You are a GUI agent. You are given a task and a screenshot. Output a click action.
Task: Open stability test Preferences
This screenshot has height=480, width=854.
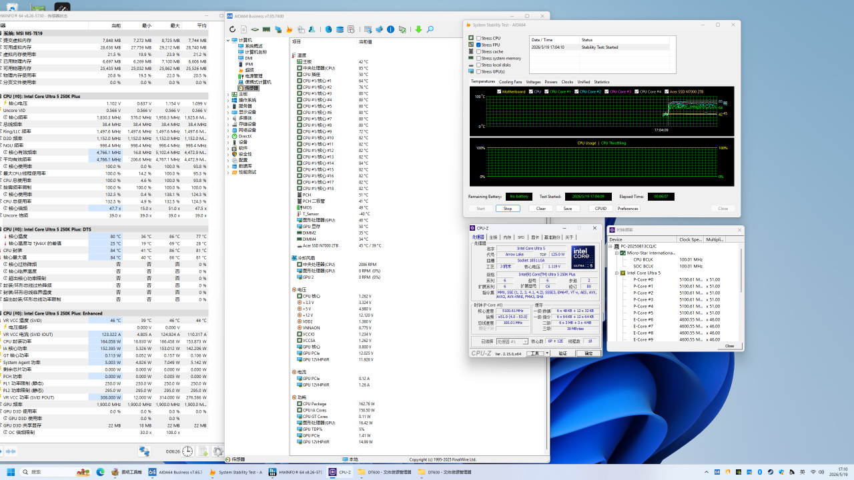[x=628, y=209]
